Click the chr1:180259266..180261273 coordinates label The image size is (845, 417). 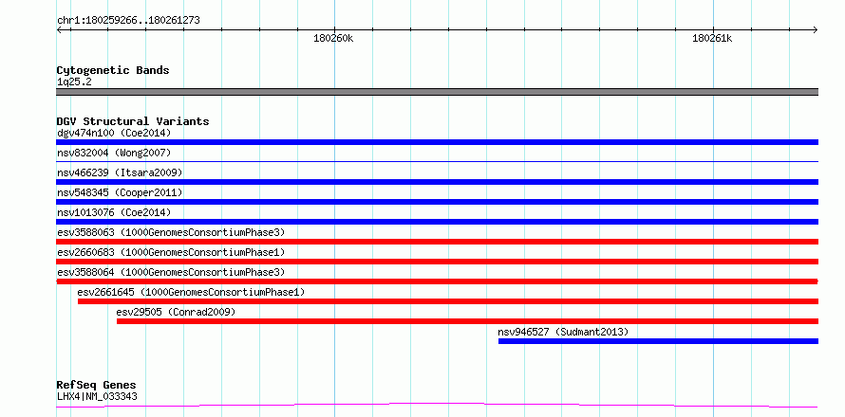click(x=128, y=21)
